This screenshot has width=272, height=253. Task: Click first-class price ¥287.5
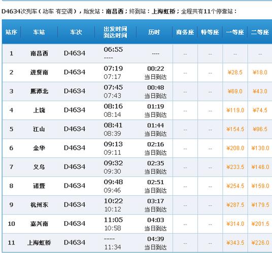(235, 205)
